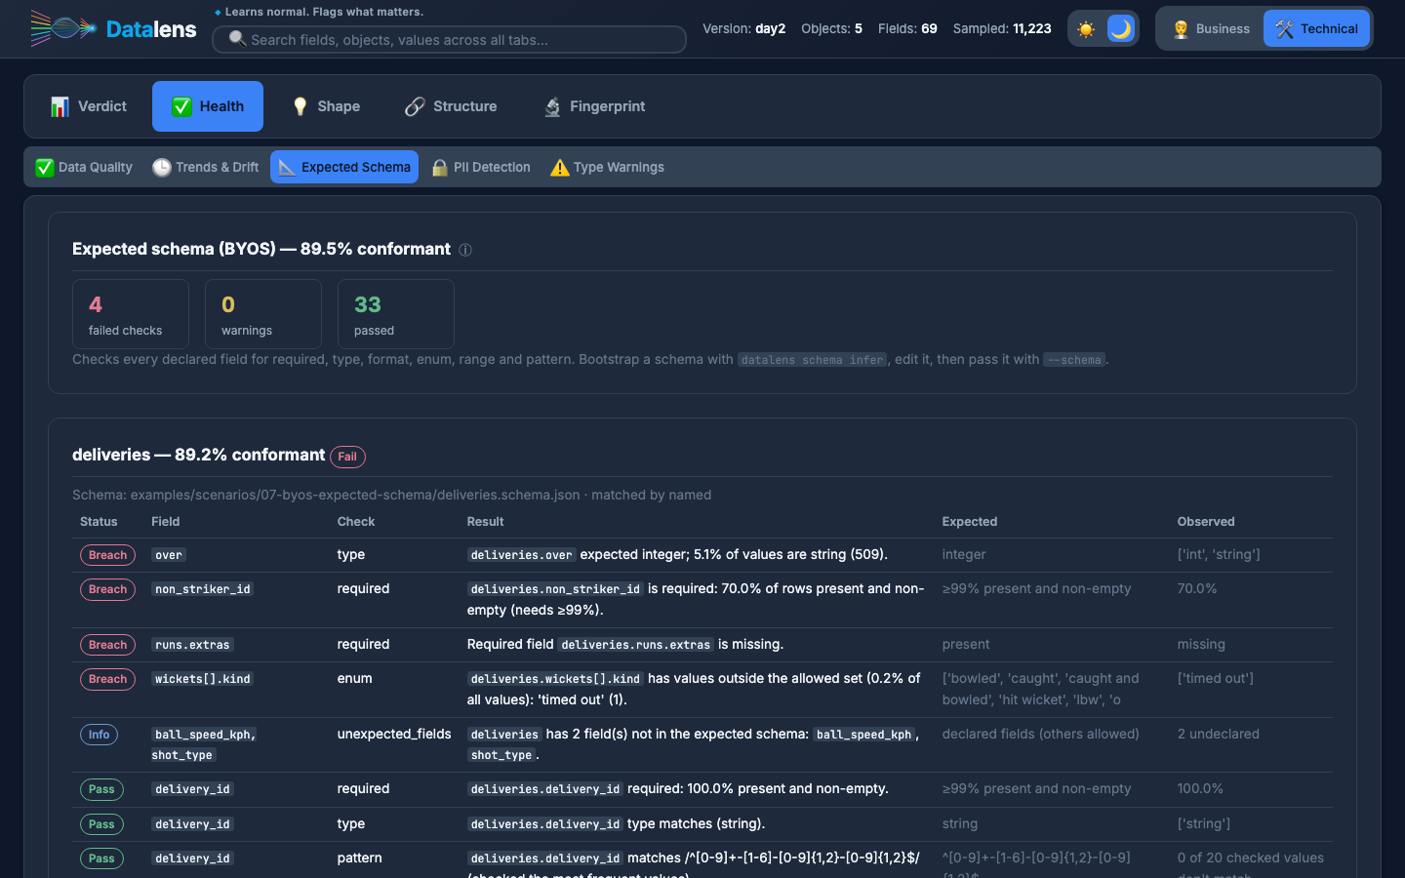1405x878 pixels.
Task: Click the Expected Schema ruler icon
Action: point(287,168)
